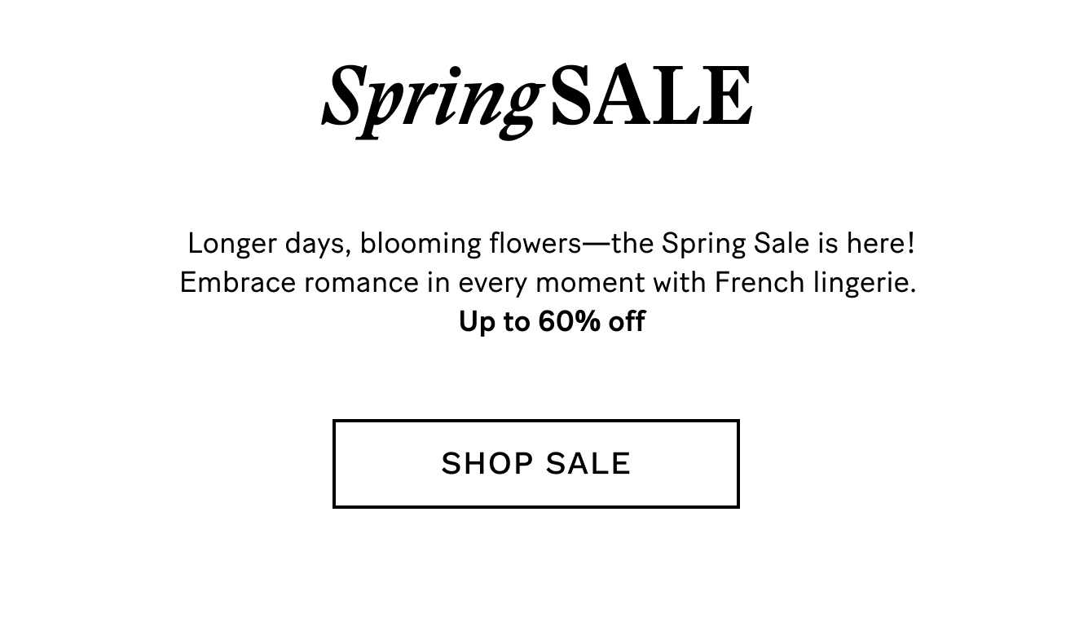Click the SHOP SALE button
1079x618 pixels.
pos(535,464)
